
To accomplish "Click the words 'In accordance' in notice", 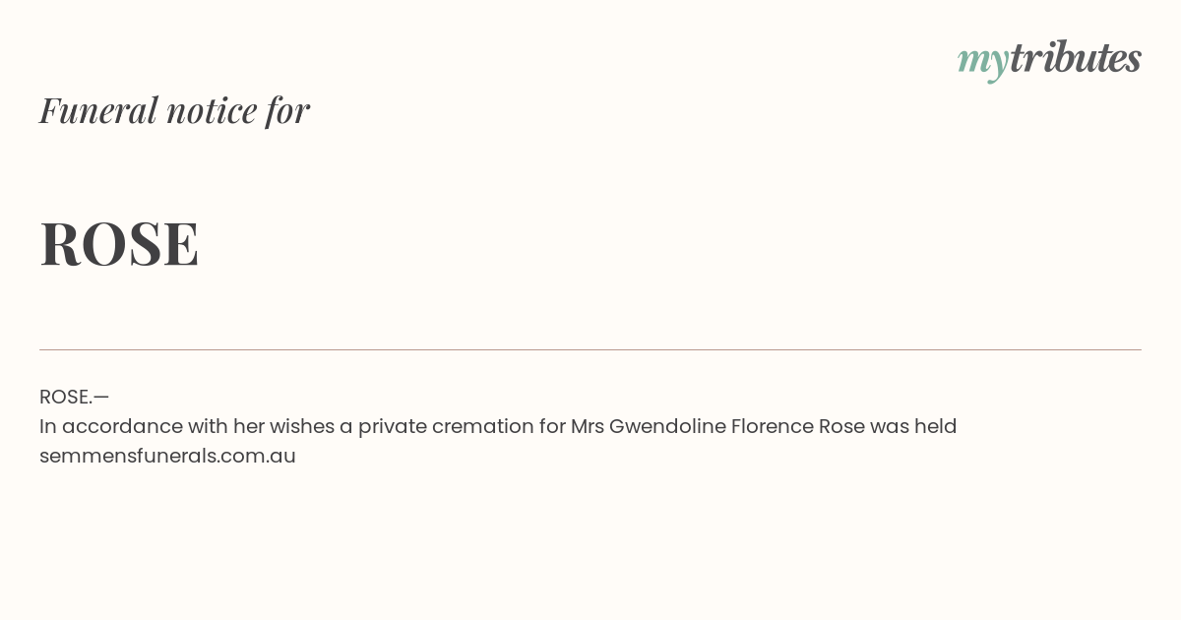I will pos(101,426).
